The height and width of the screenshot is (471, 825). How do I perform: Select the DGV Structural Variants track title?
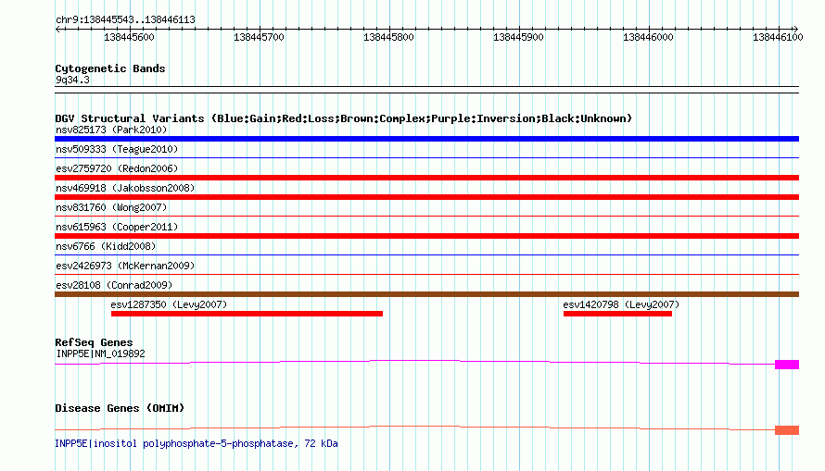(x=343, y=118)
